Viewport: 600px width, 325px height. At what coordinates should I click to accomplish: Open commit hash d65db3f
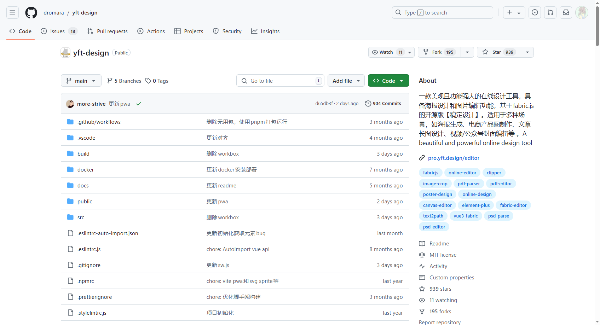click(324, 104)
